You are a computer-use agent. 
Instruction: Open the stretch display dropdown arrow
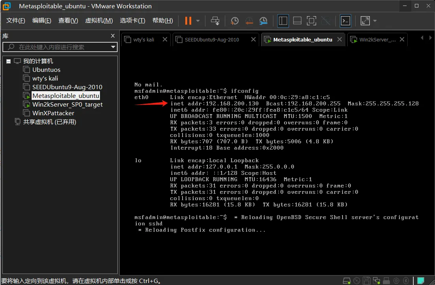(375, 21)
